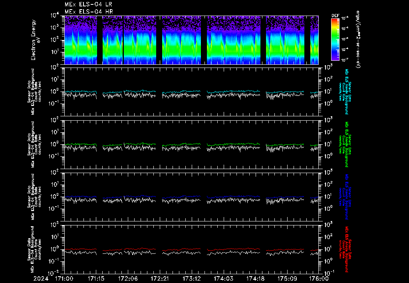Click the green right-side axis label
This screenshot has width=409, height=283.
(346, 144)
